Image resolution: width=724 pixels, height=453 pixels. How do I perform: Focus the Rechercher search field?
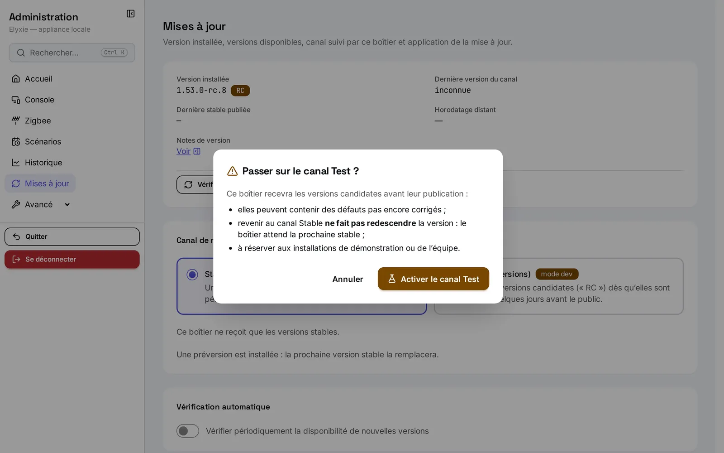pyautogui.click(x=72, y=53)
